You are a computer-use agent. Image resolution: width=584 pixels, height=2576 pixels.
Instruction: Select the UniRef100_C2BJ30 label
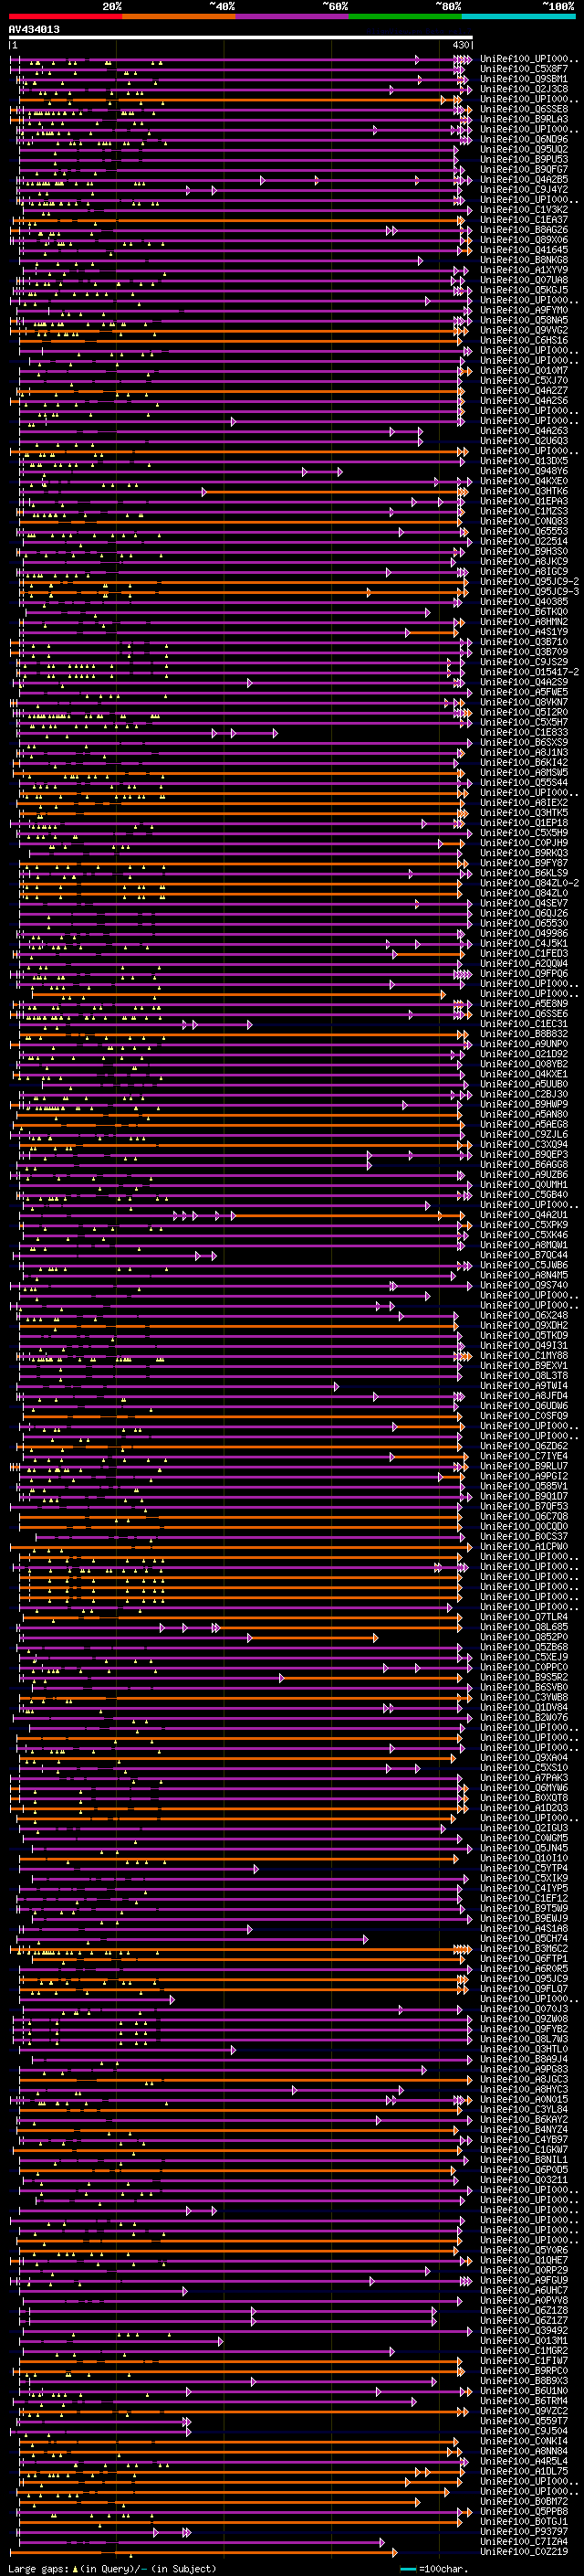click(524, 1094)
